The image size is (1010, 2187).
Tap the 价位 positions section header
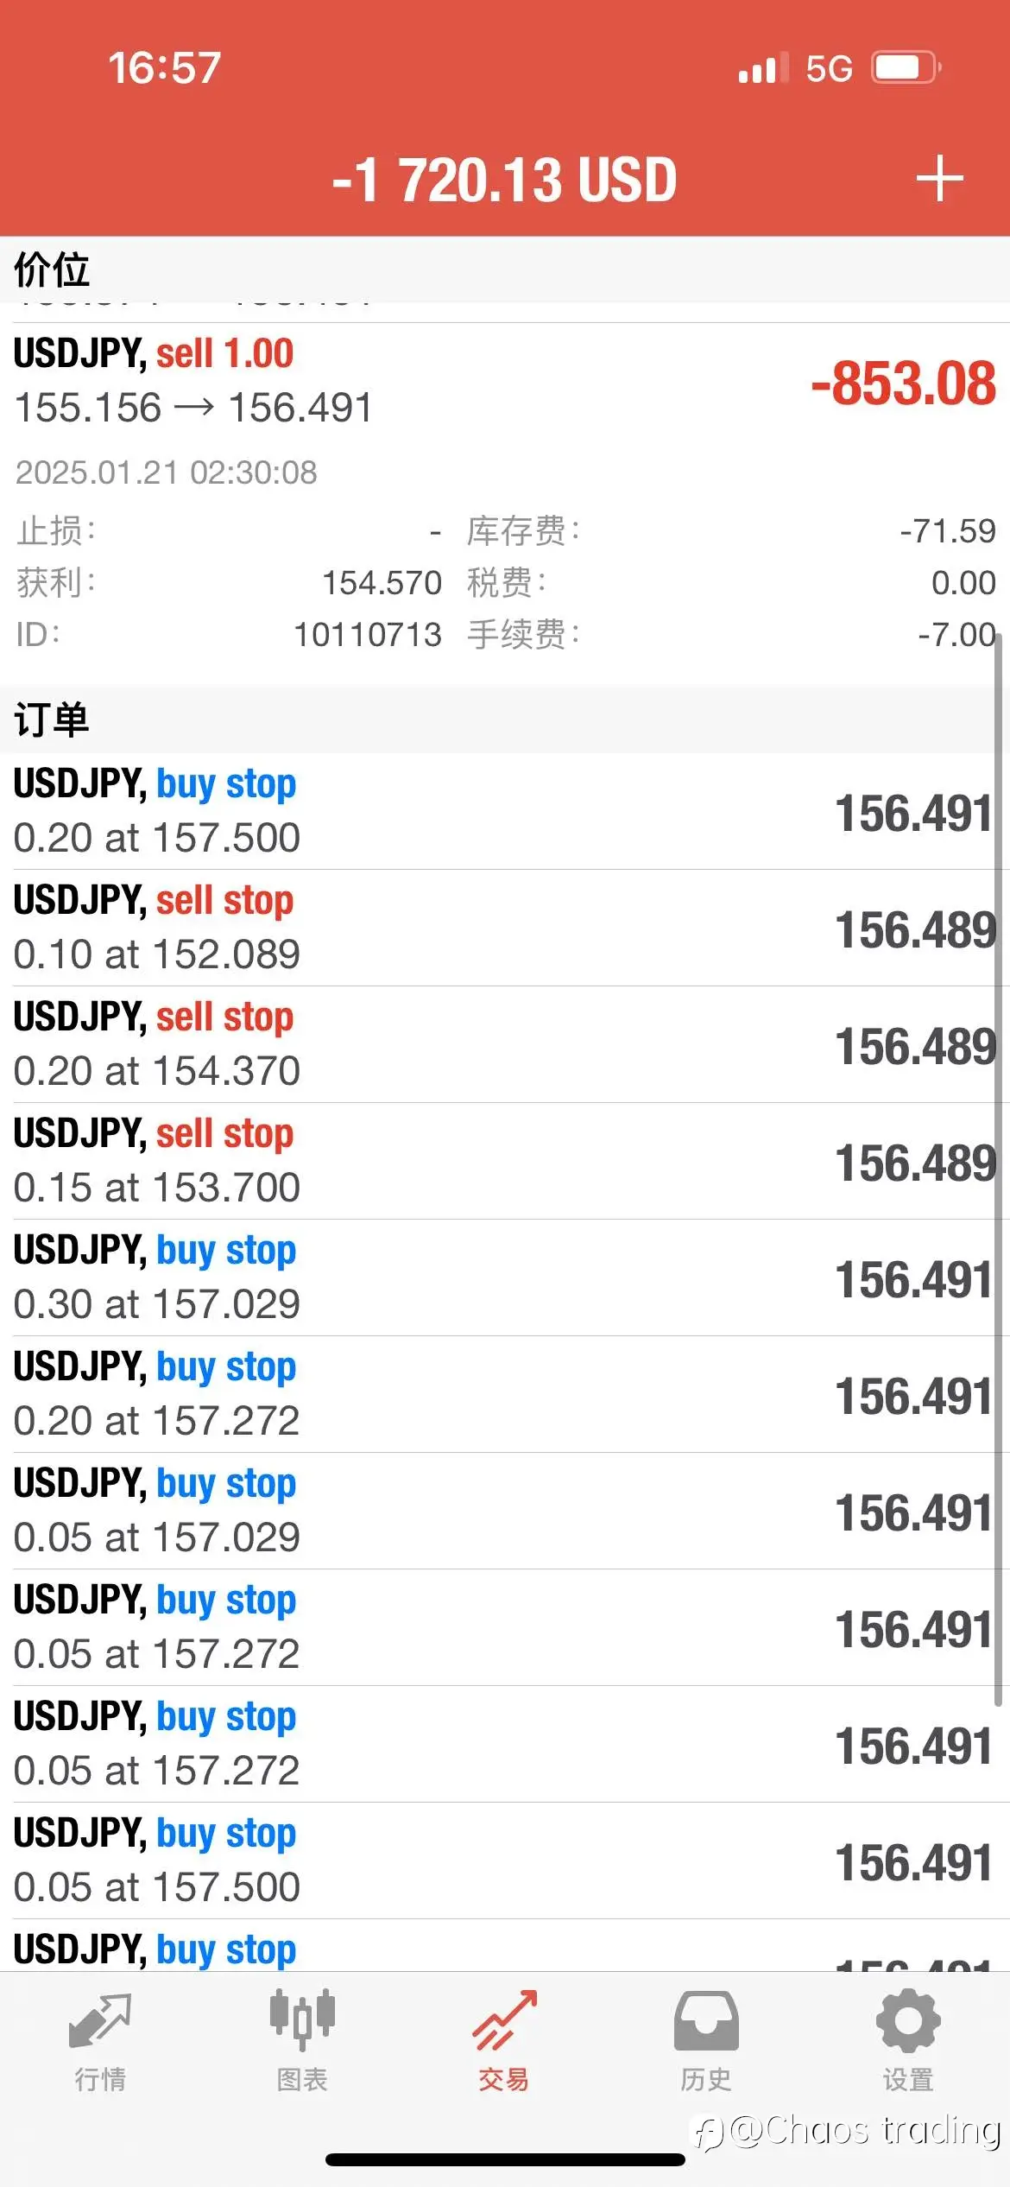505,269
